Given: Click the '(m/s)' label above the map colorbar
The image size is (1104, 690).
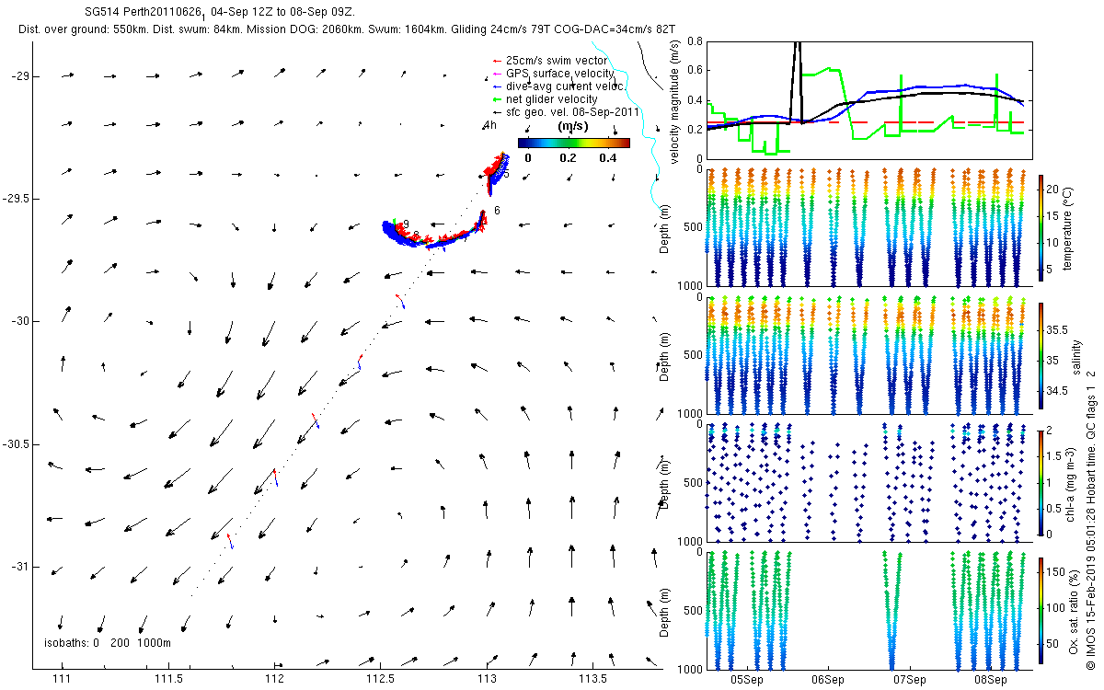Looking at the screenshot, I should (x=572, y=126).
